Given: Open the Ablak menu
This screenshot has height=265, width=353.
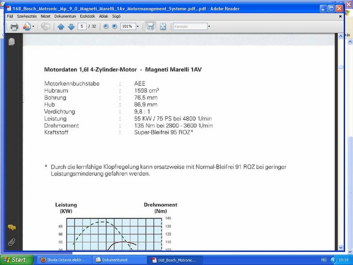Looking at the screenshot, I should click(104, 16).
